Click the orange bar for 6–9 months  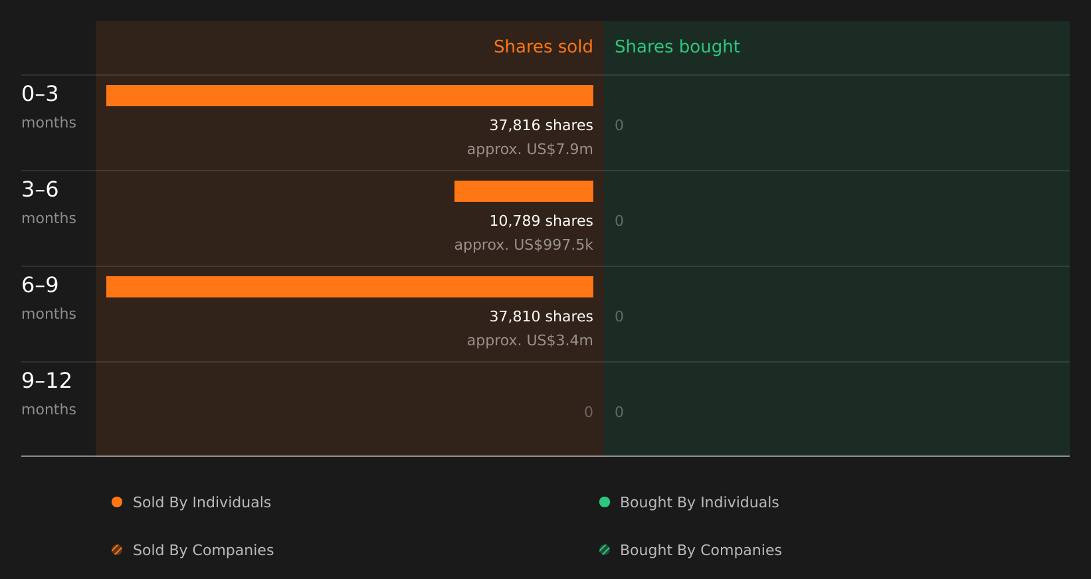(349, 287)
